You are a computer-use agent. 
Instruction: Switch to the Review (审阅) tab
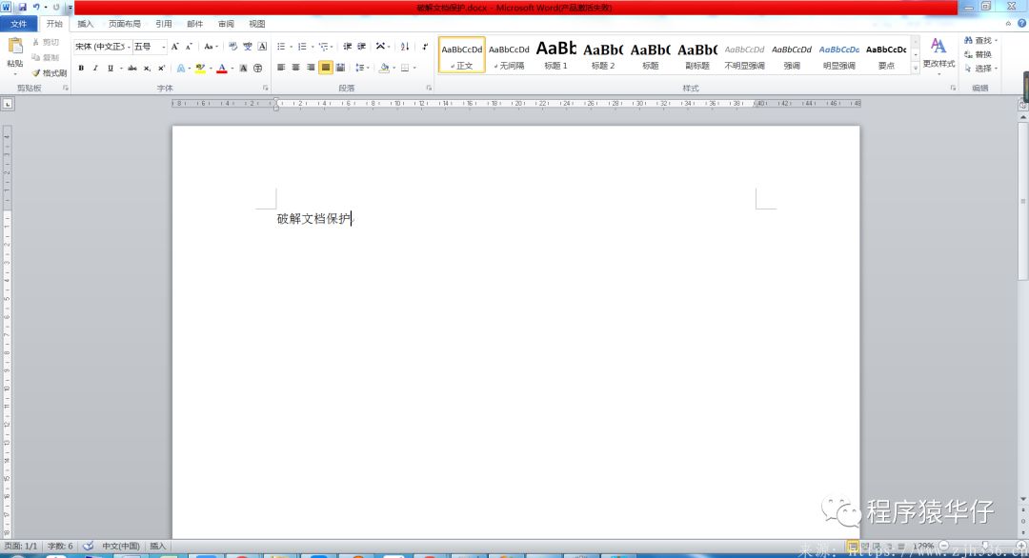227,24
